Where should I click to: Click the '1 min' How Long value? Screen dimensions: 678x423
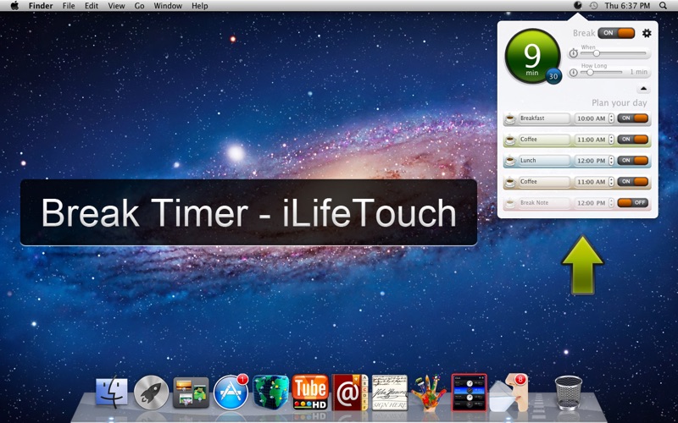coord(639,72)
